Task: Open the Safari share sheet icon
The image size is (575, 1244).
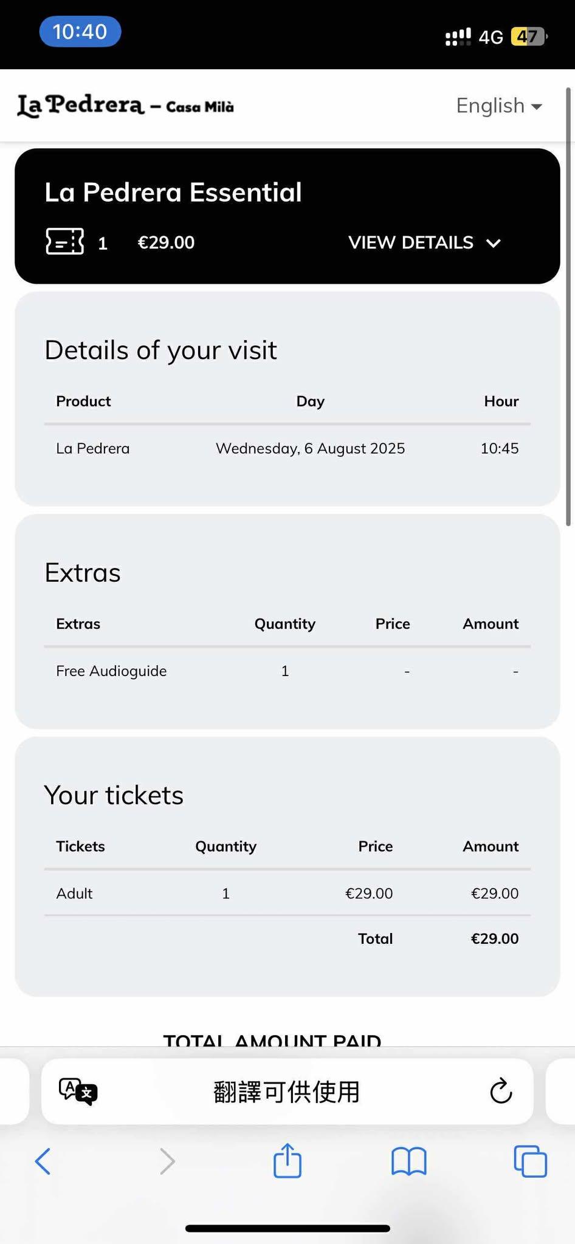Action: click(287, 1160)
